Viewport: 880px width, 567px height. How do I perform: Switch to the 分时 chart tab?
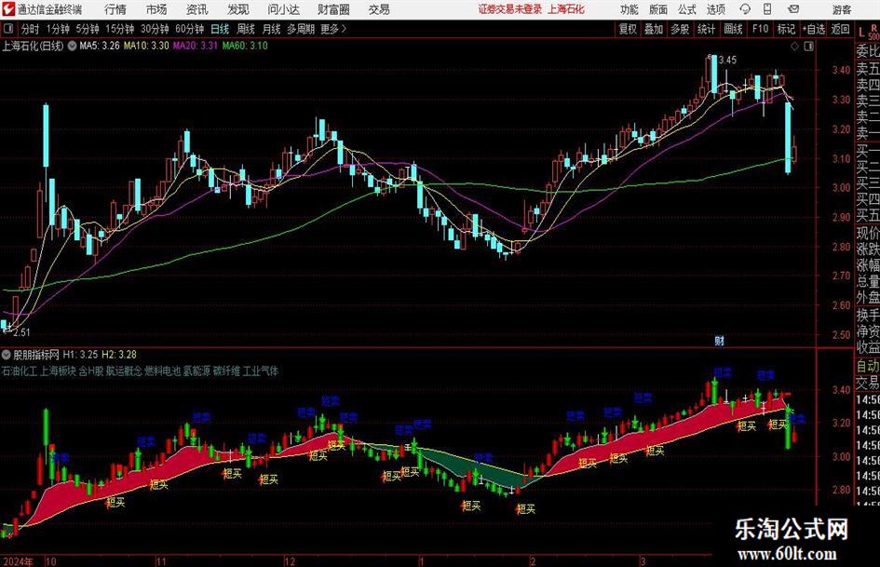click(31, 29)
